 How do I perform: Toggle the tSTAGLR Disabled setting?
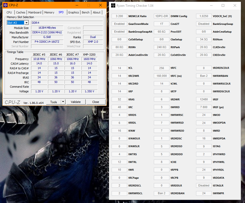click(204, 185)
